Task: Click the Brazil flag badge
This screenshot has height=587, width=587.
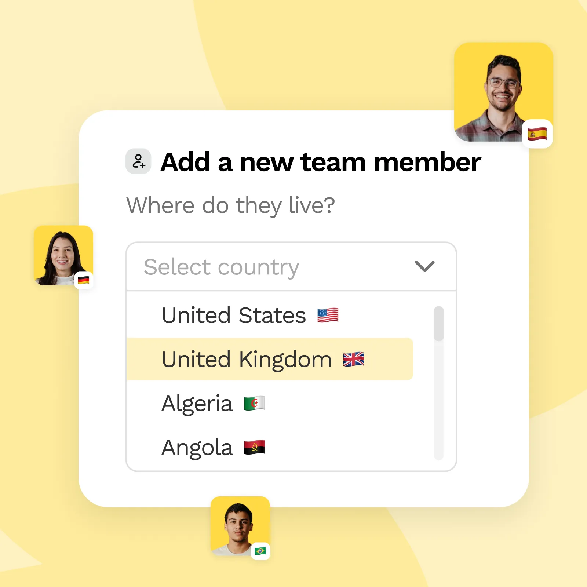Action: (260, 551)
